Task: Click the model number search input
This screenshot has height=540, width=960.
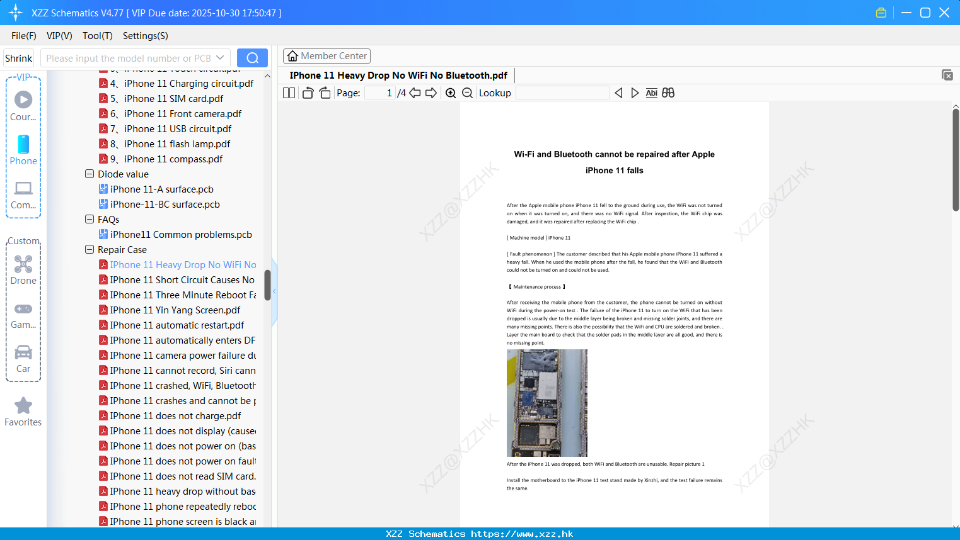Action: click(x=129, y=58)
